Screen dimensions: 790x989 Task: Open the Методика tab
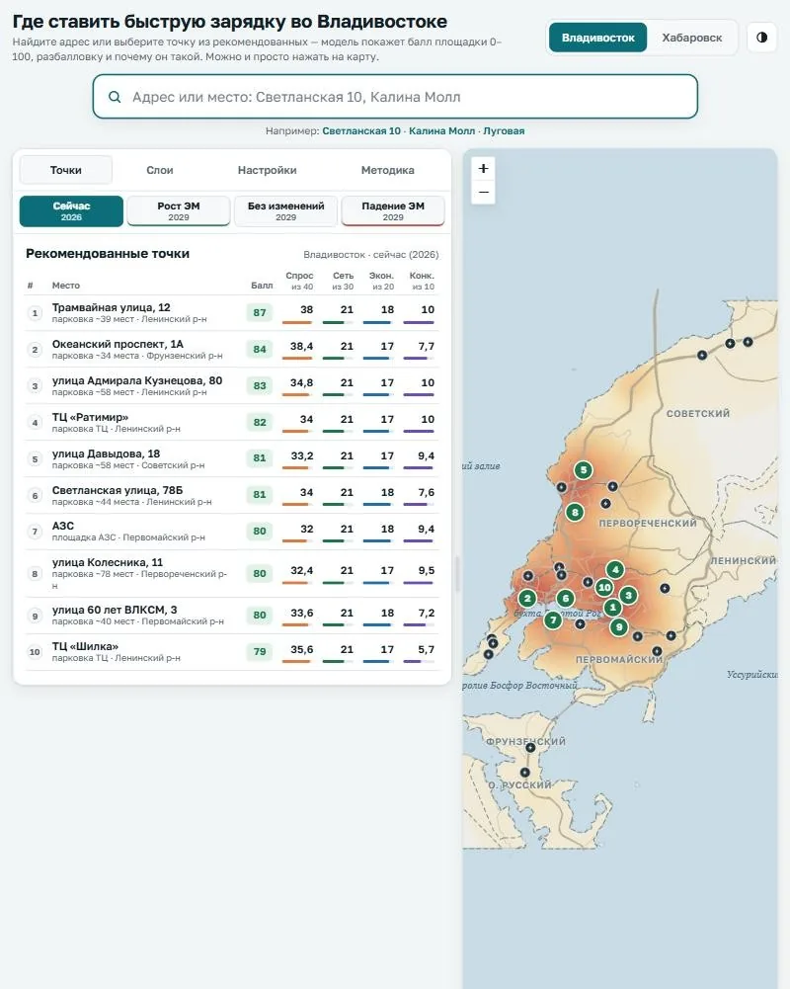tap(388, 170)
